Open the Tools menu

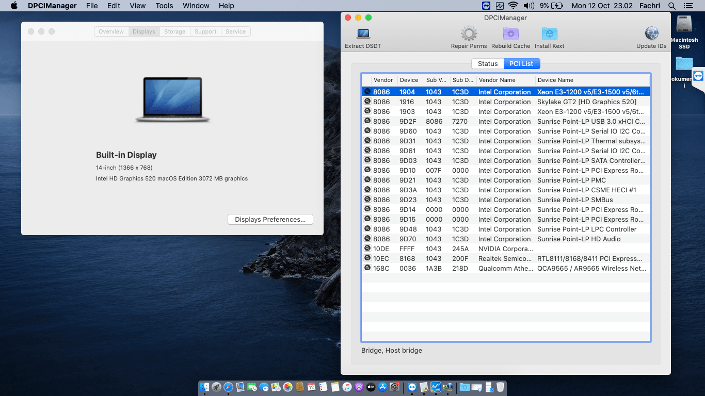click(164, 6)
